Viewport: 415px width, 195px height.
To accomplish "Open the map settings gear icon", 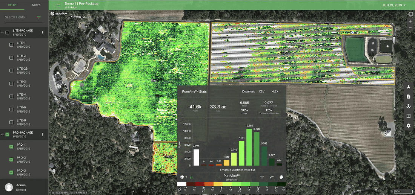I will tap(408, 126).
